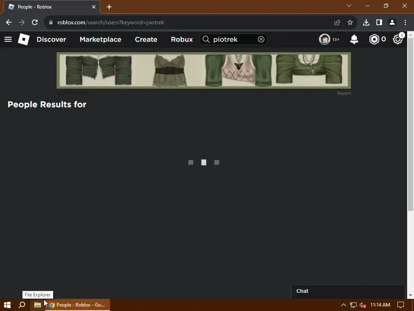Close the People - Roblox tab
The width and height of the screenshot is (414, 311).
point(94,7)
